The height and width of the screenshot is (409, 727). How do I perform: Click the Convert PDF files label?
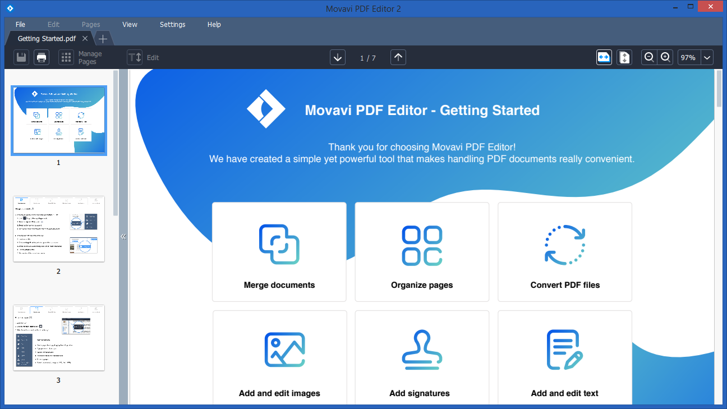click(565, 285)
